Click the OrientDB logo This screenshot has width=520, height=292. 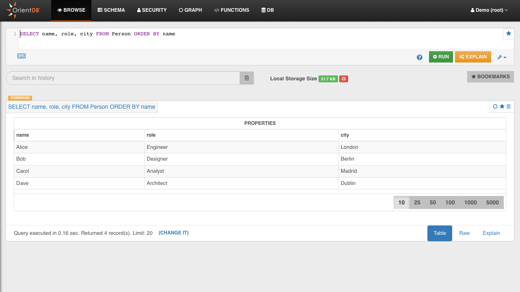[23, 10]
